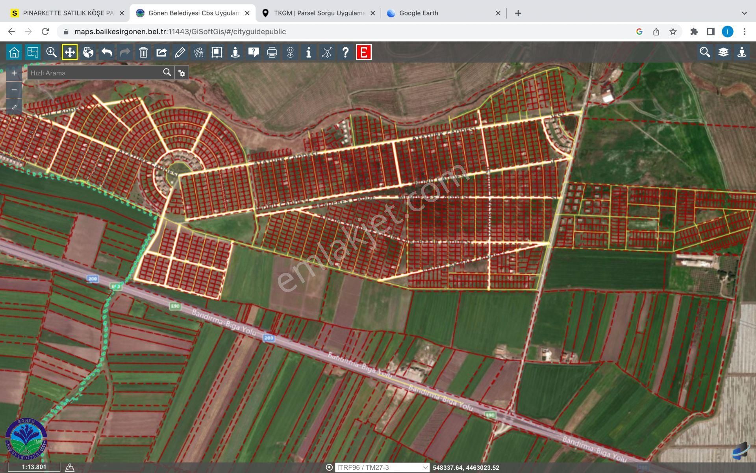Zoom in with the plus button
This screenshot has height=473, width=756.
[14, 73]
